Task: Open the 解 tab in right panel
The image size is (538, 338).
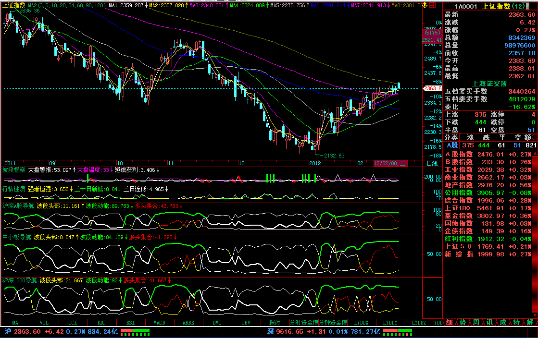Action: click(x=530, y=322)
